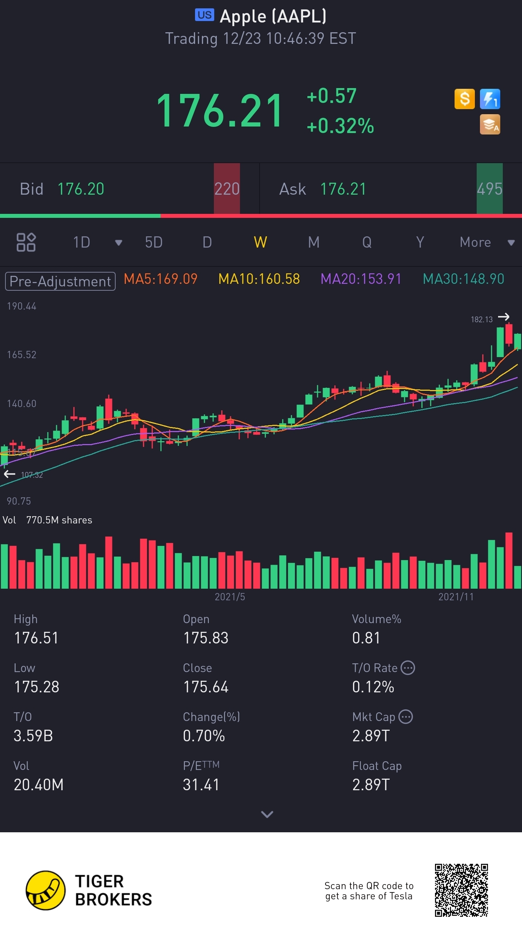This screenshot has width=522, height=949.
Task: Tap the MA20 indicator value
Action: [361, 279]
